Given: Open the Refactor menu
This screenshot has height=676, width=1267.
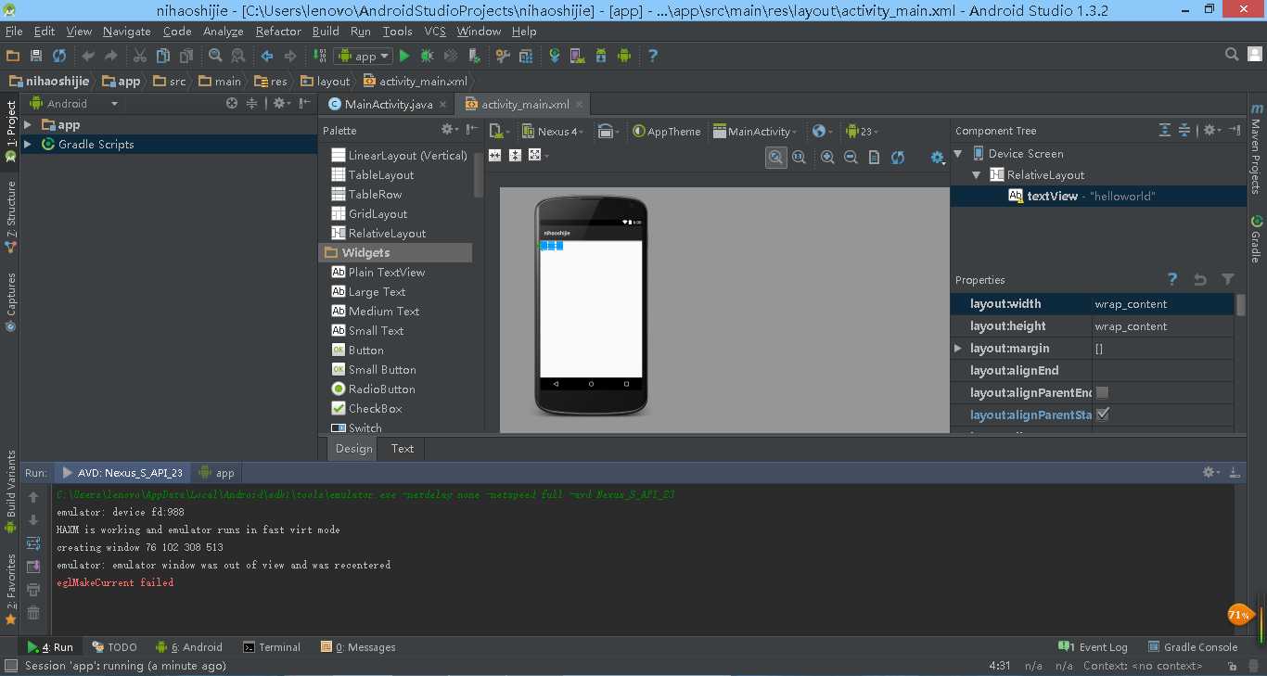Looking at the screenshot, I should [x=278, y=31].
